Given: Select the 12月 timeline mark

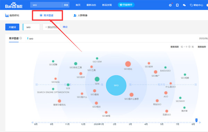Looking at the screenshot, I should pos(83,124).
